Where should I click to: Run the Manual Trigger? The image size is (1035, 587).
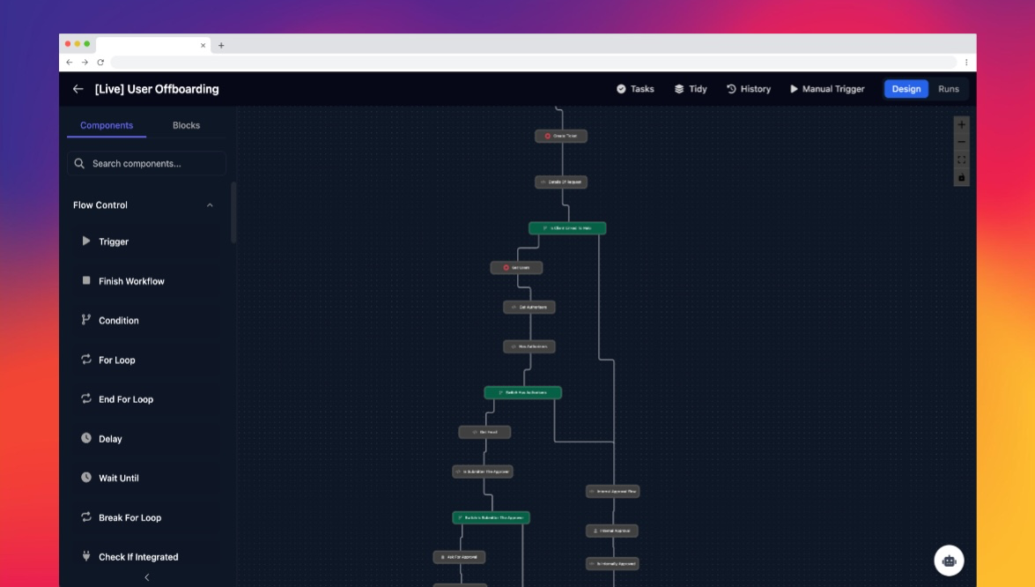tap(826, 89)
